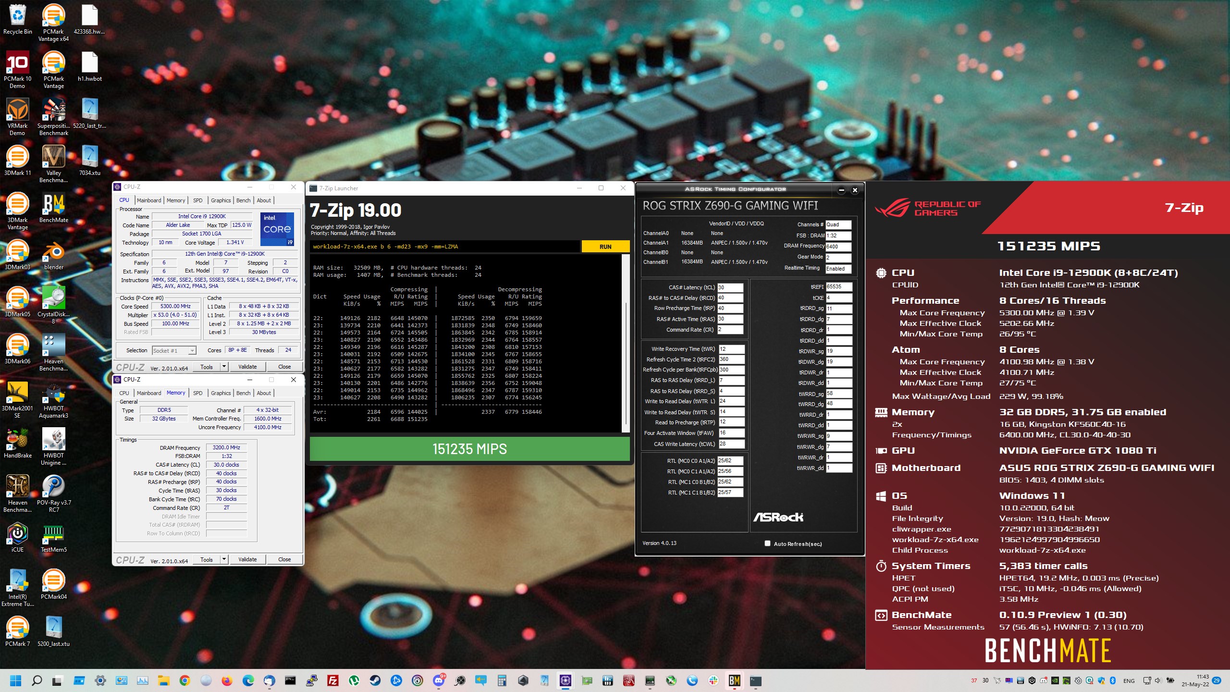The image size is (1230, 692).
Task: Open the 7034.xtu file on desktop
Action: (x=90, y=161)
